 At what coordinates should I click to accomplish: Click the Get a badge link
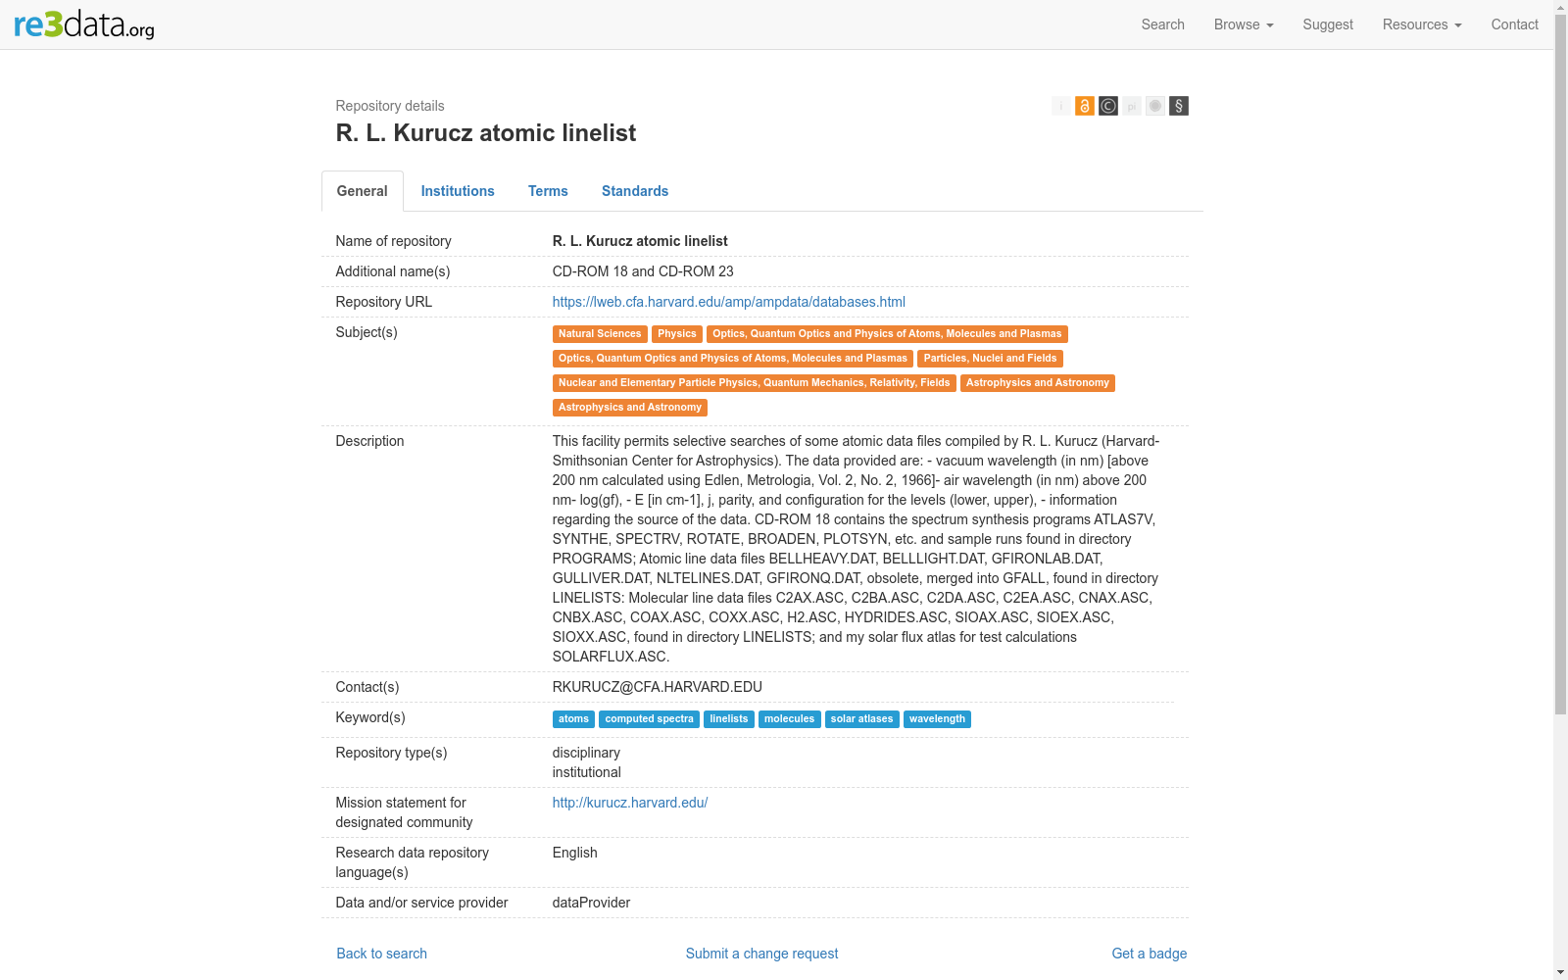click(1149, 954)
